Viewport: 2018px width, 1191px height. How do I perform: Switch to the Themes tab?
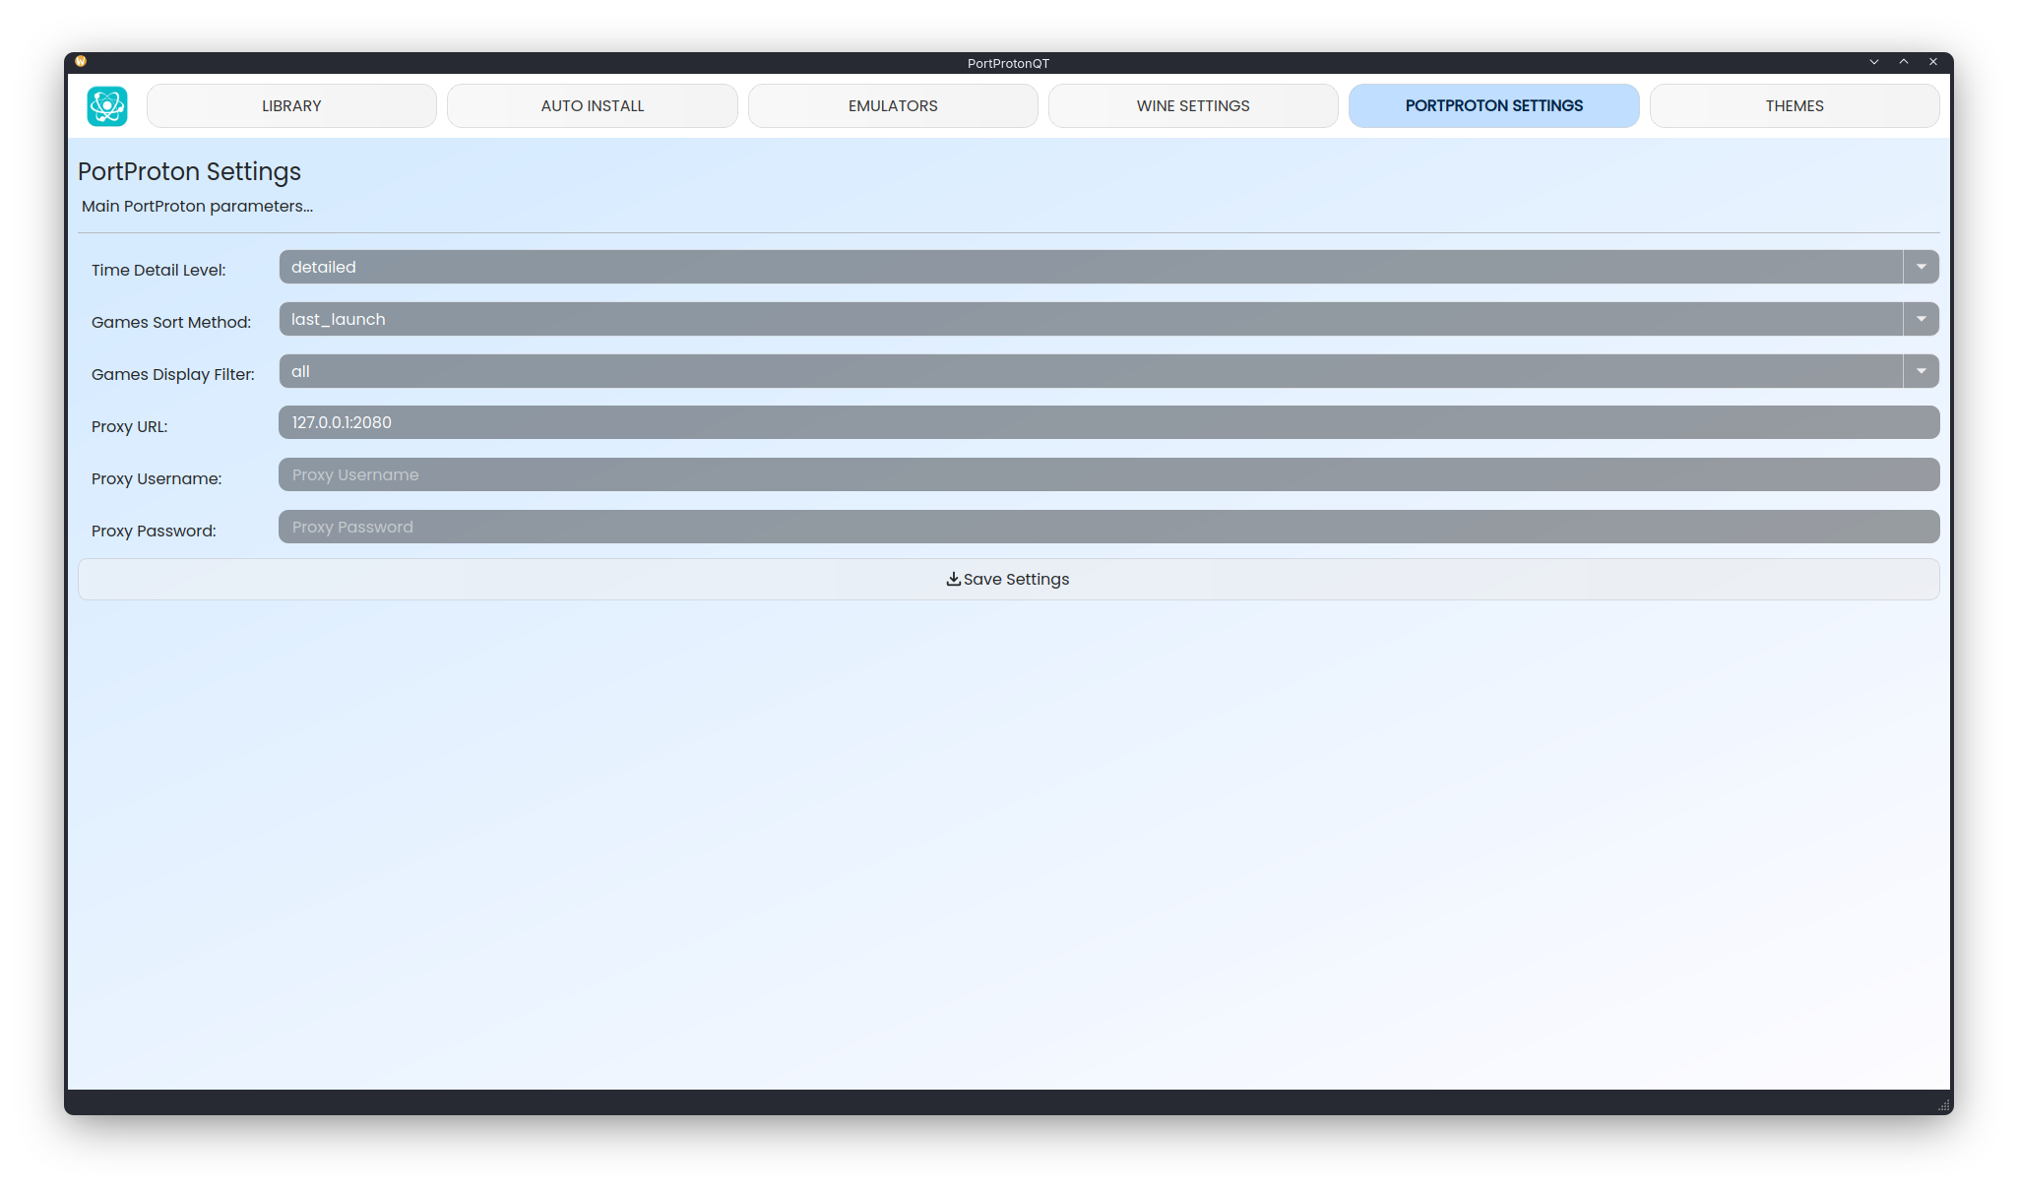(1794, 106)
